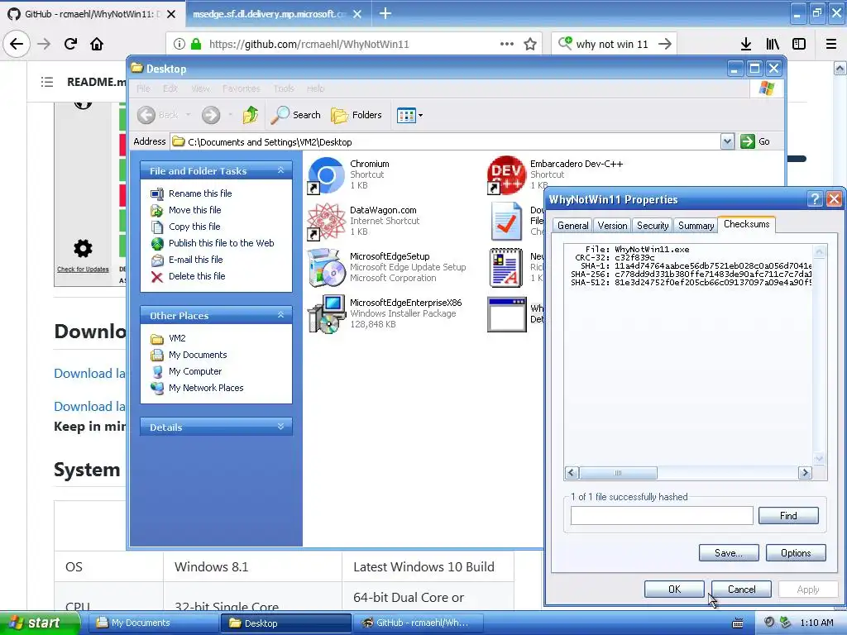Screen dimensions: 847x635
Task: Collapse the File and Folder Tasks panel
Action: click(281, 170)
